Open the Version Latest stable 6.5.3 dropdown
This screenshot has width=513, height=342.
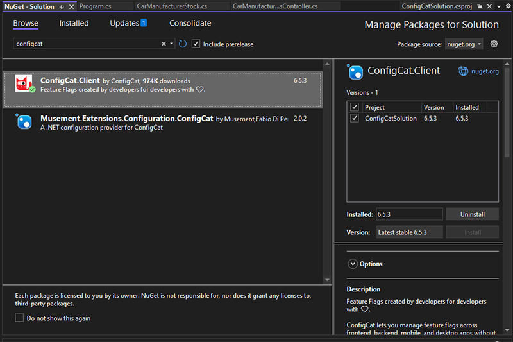(x=409, y=232)
